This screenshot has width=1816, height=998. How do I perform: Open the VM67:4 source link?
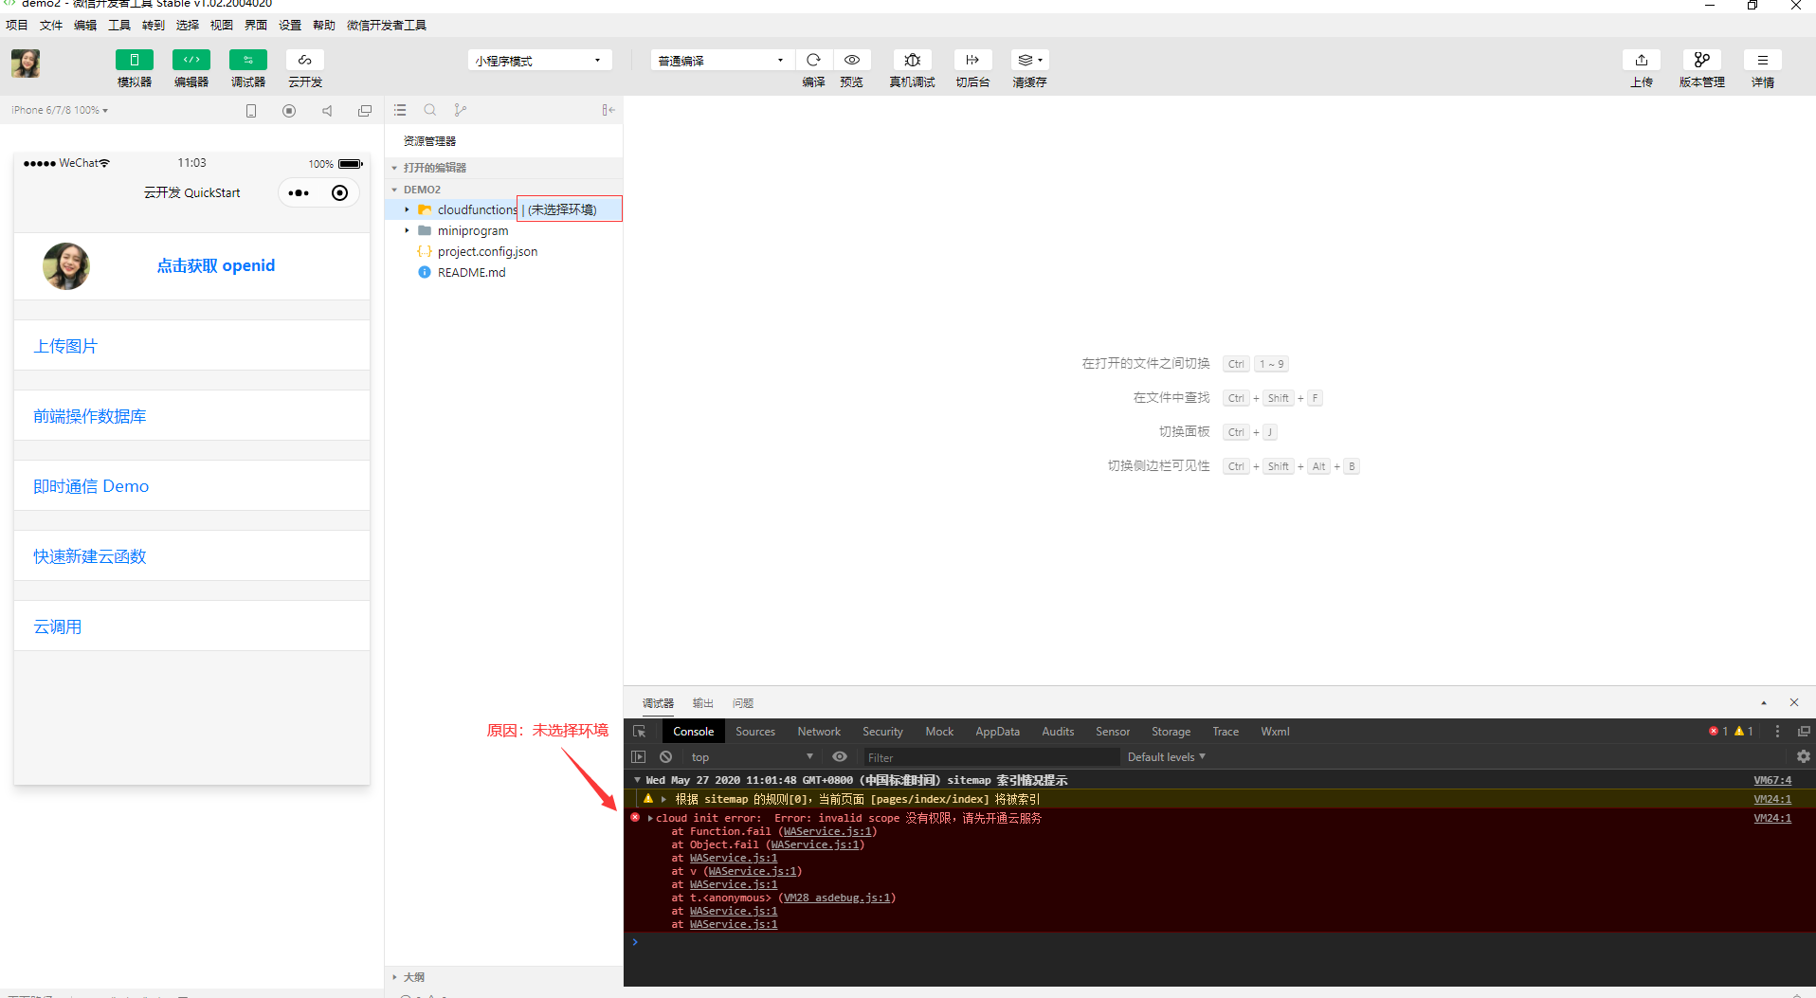[1772, 780]
